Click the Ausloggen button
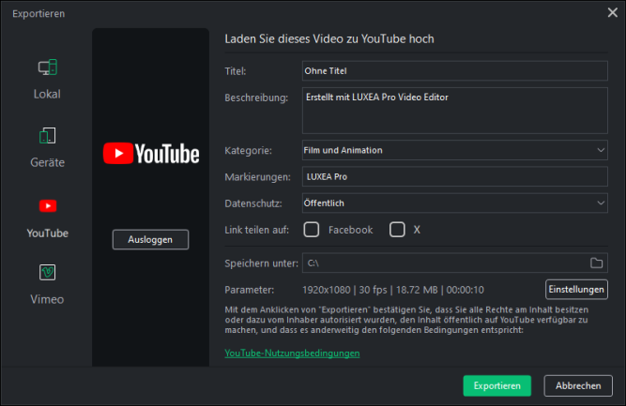 (x=150, y=240)
